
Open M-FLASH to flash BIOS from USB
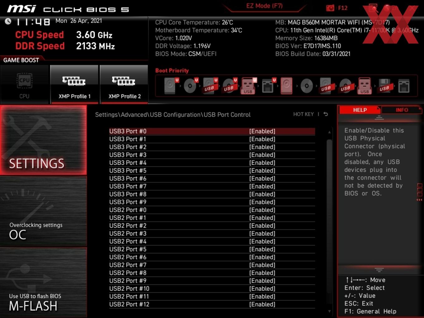(x=43, y=282)
